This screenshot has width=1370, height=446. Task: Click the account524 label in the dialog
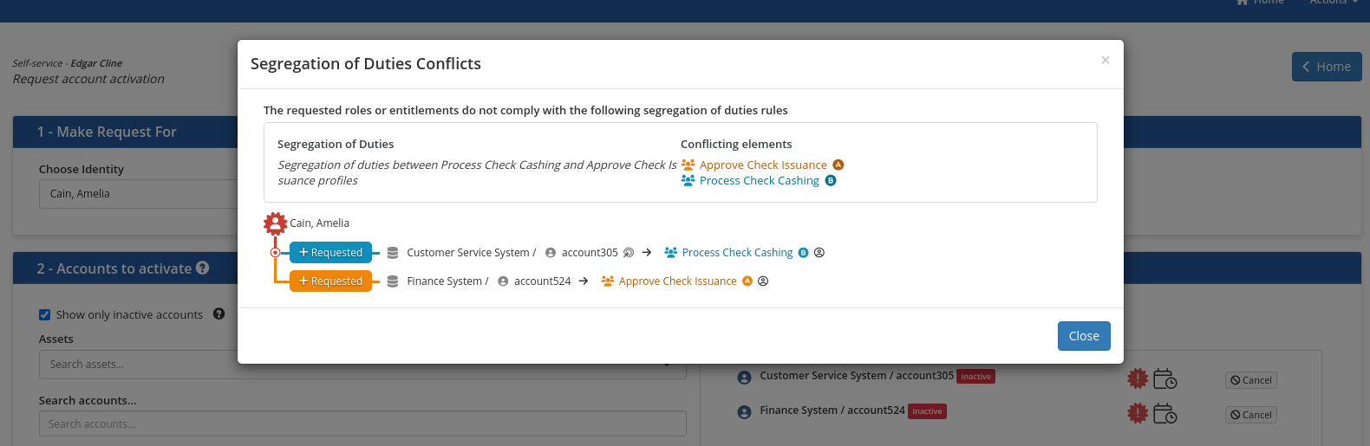[x=542, y=281]
